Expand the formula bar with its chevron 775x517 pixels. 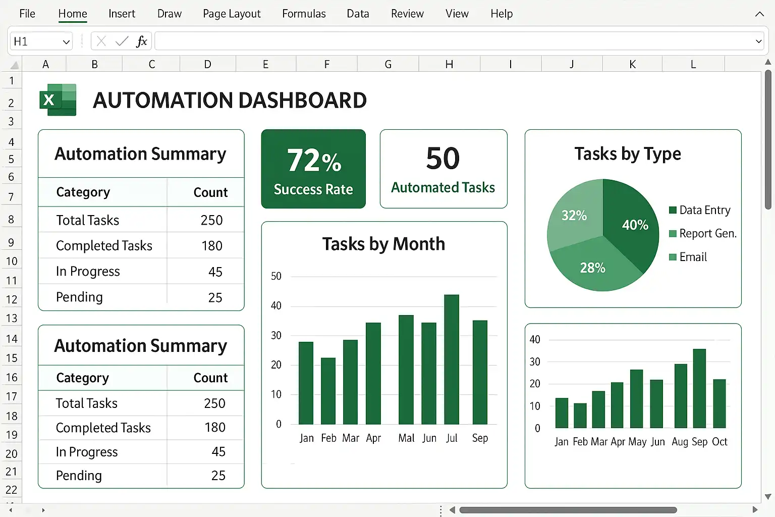[758, 41]
